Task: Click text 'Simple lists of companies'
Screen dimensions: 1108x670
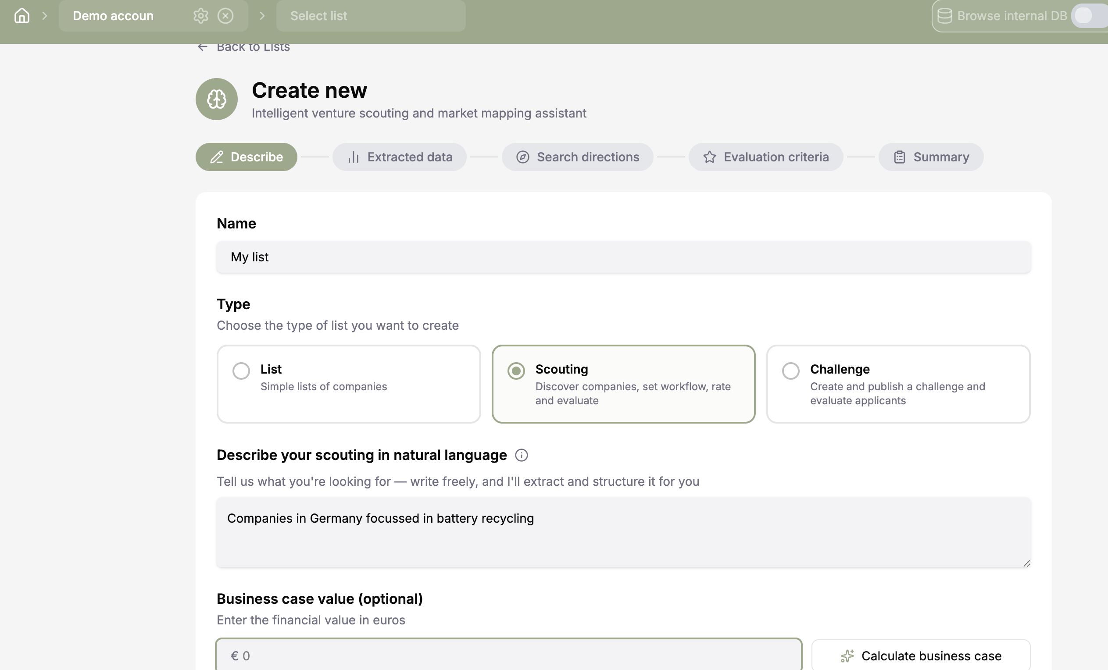Action: pos(323,387)
